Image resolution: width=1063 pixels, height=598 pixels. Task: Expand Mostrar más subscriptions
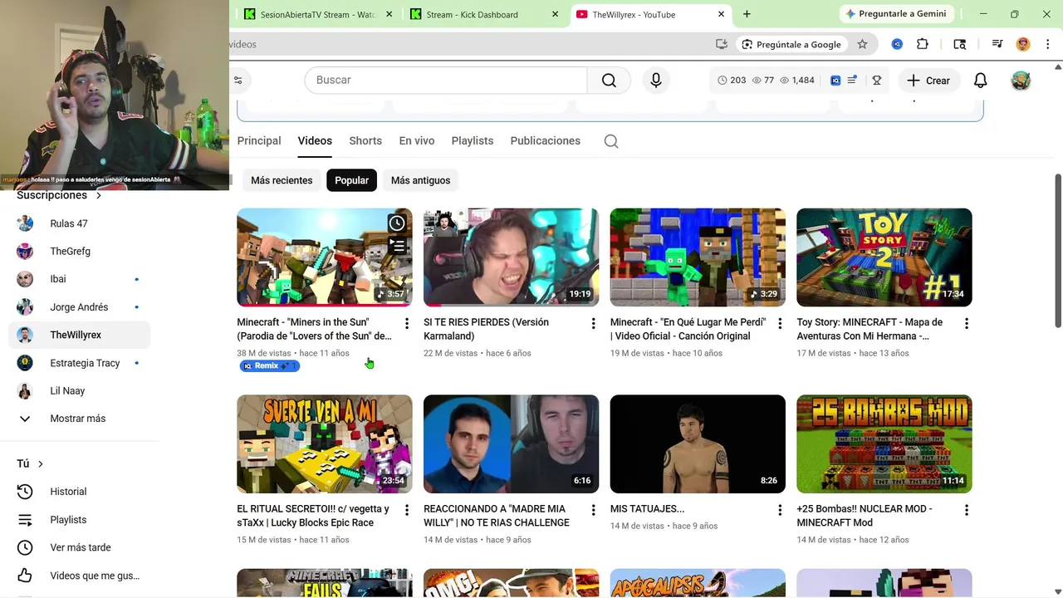79,419
